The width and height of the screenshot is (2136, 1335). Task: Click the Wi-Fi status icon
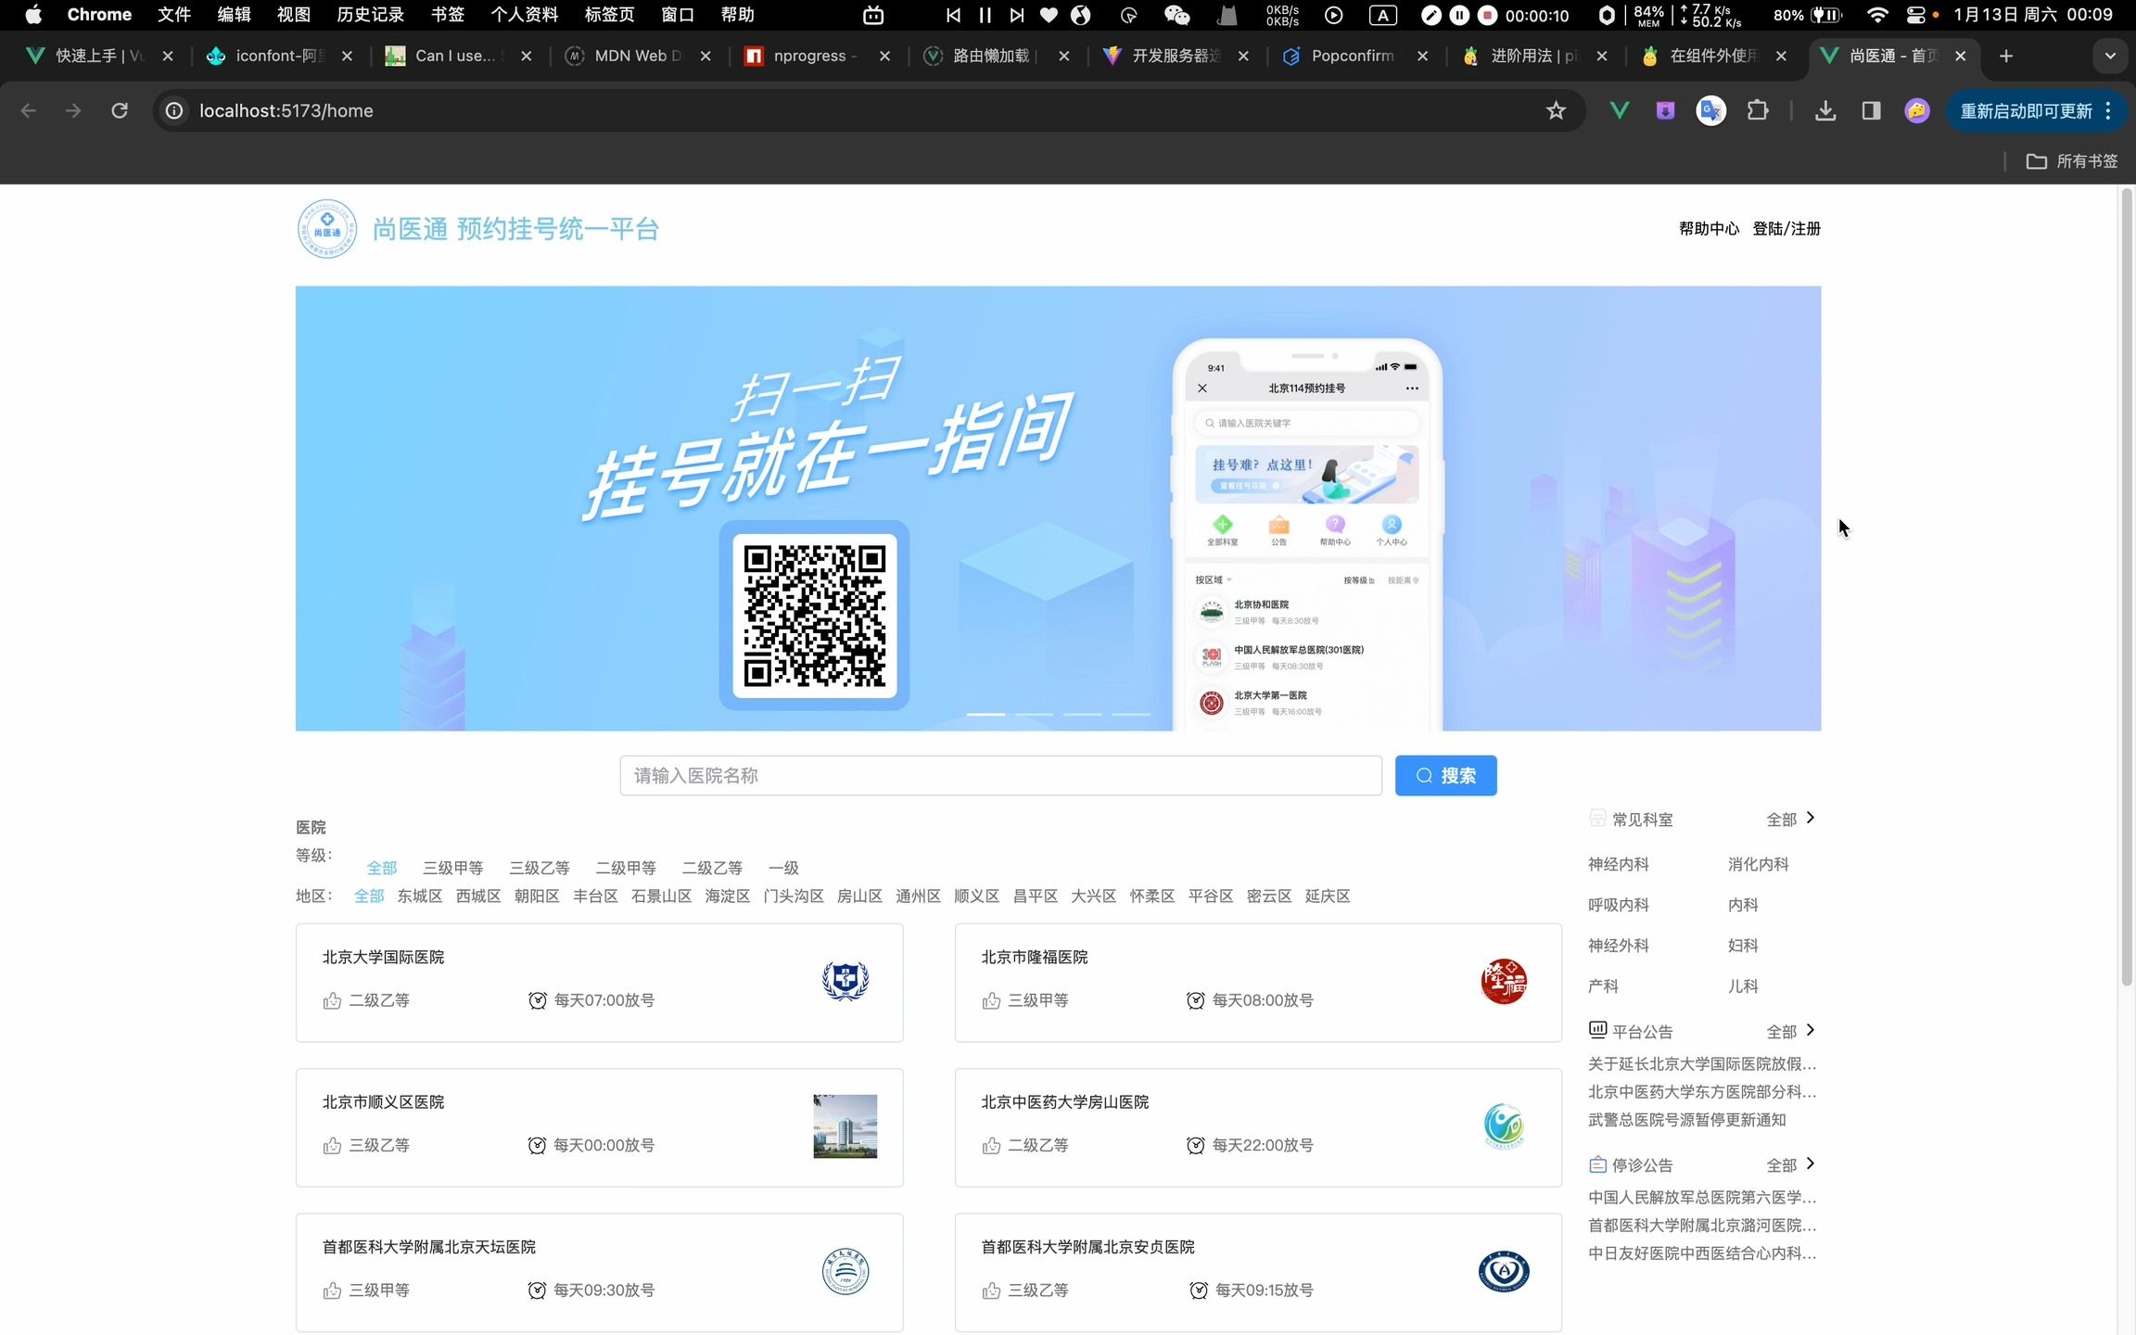tap(1877, 15)
